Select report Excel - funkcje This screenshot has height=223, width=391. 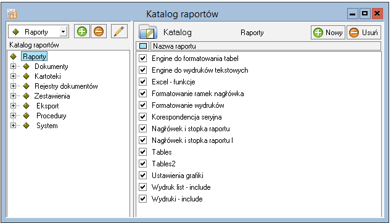coord(173,82)
